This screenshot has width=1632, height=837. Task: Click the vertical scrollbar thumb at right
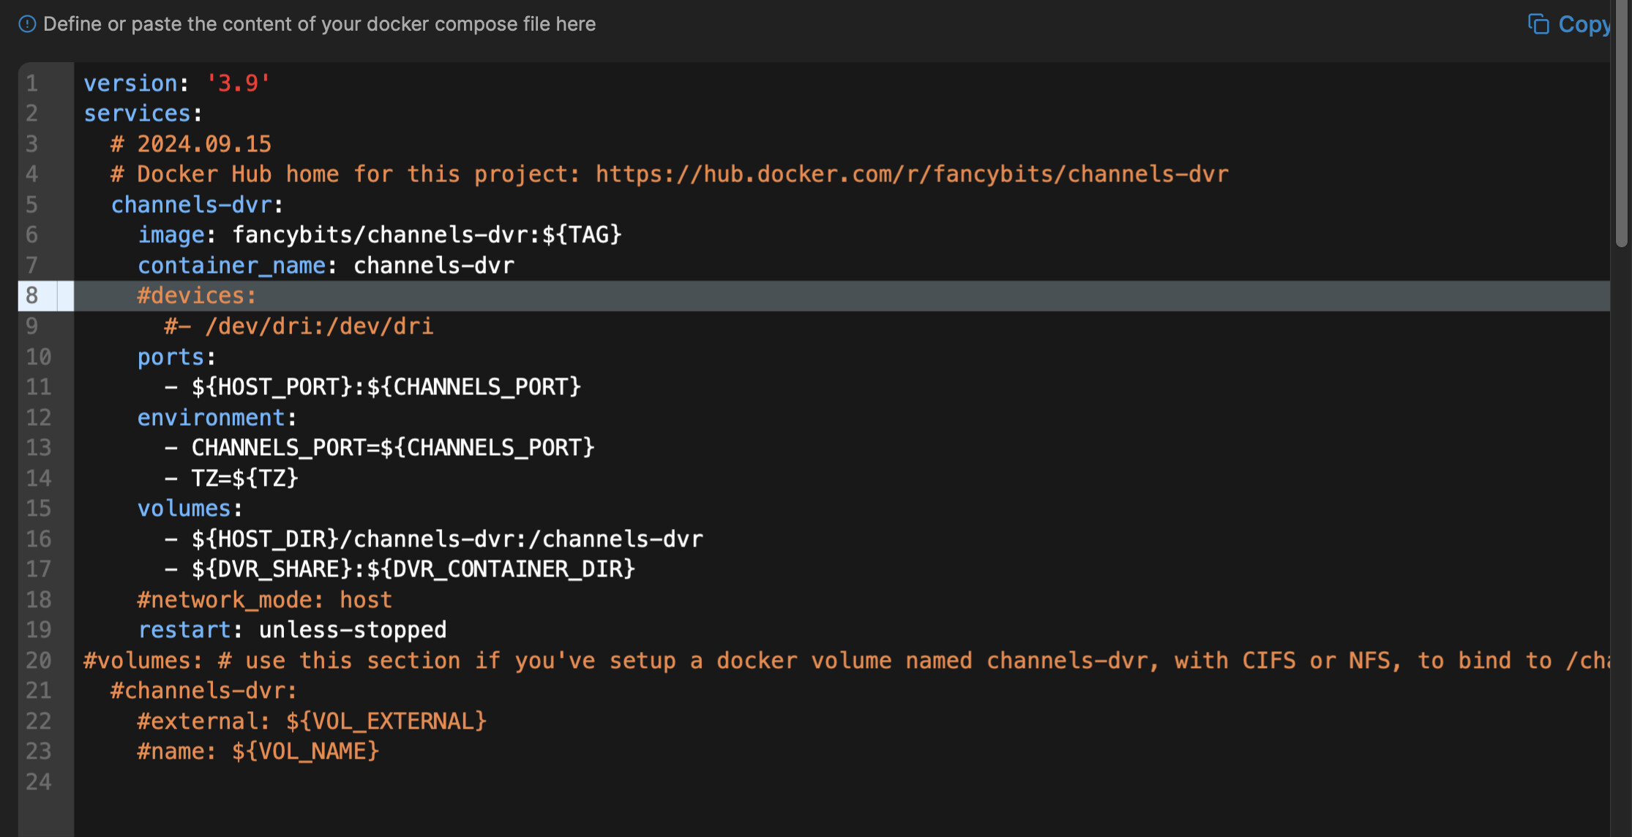[1621, 124]
